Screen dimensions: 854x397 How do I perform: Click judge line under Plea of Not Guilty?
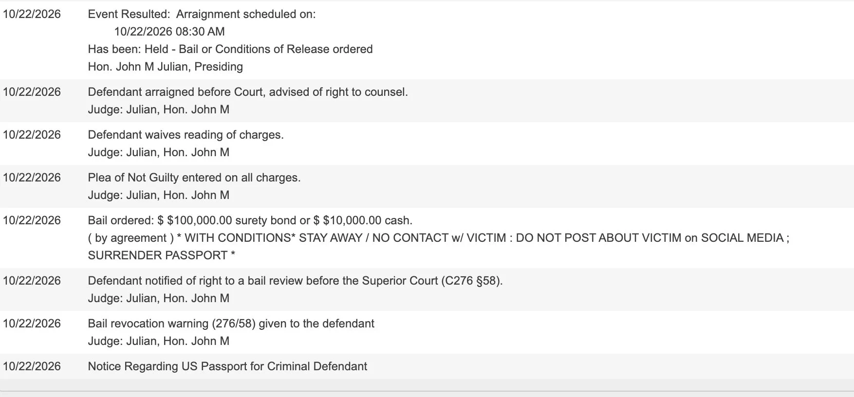[158, 195]
